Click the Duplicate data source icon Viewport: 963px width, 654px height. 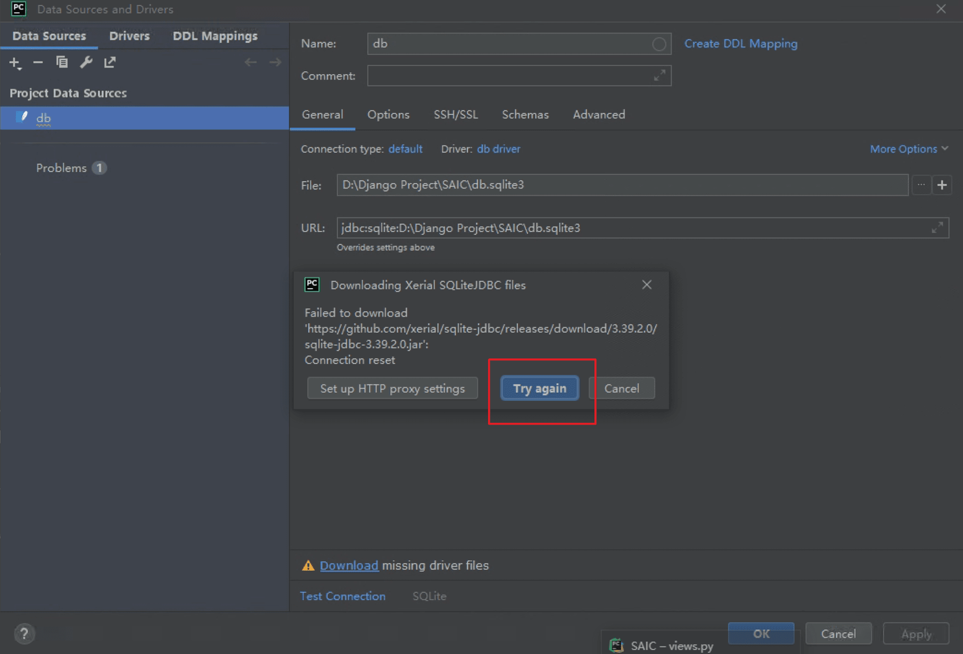62,62
